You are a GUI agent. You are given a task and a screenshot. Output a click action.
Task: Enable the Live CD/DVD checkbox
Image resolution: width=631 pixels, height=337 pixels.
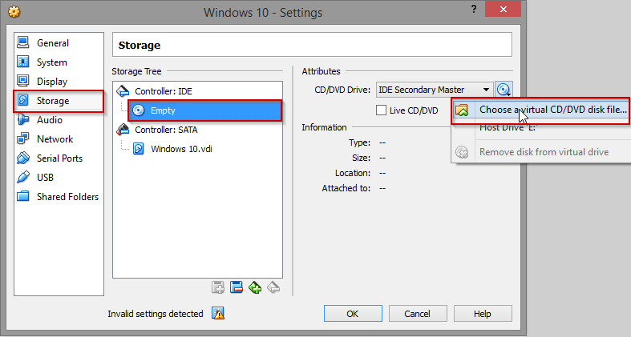381,110
